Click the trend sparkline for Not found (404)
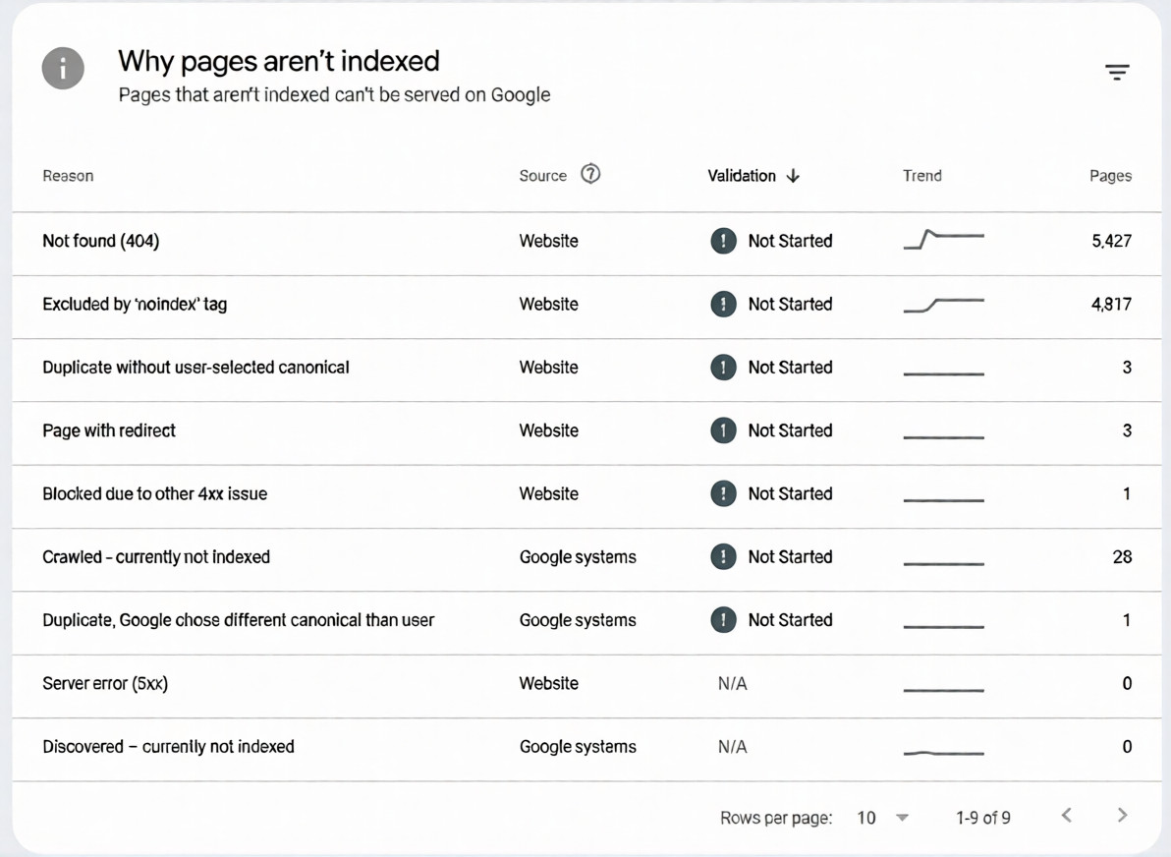This screenshot has width=1171, height=857. pos(943,239)
